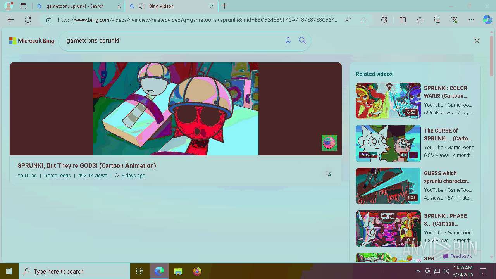This screenshot has height=279, width=496.
Task: Unmute the CURSE of SPRUNKI preview
Action: [404, 155]
